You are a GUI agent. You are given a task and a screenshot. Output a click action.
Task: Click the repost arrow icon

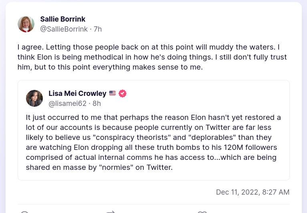111,212
